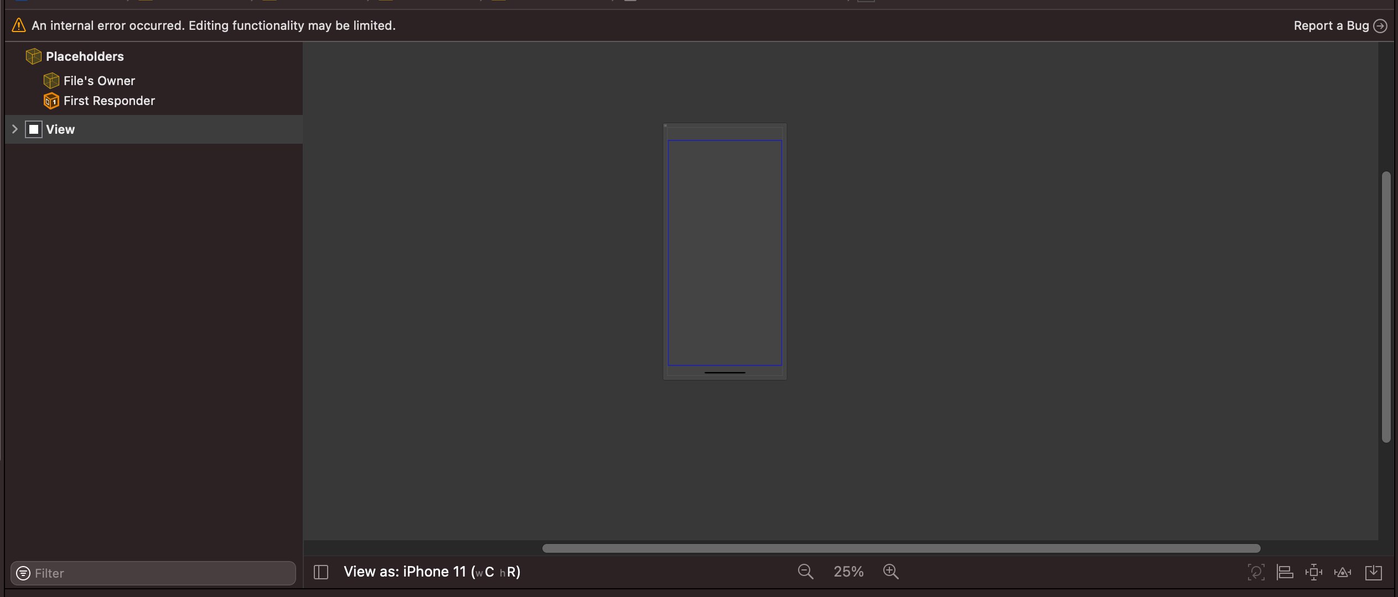1398x597 pixels.
Task: Focus the outline Filter field
Action: 153,573
